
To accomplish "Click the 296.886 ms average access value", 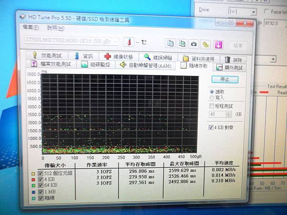I will click(142, 171).
